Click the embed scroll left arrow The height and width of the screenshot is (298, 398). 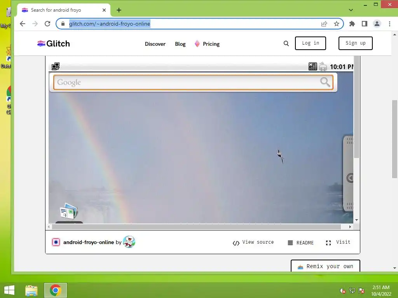click(49, 227)
